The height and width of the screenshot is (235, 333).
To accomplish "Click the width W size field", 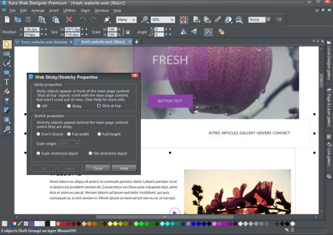I will pyautogui.click(x=73, y=29).
